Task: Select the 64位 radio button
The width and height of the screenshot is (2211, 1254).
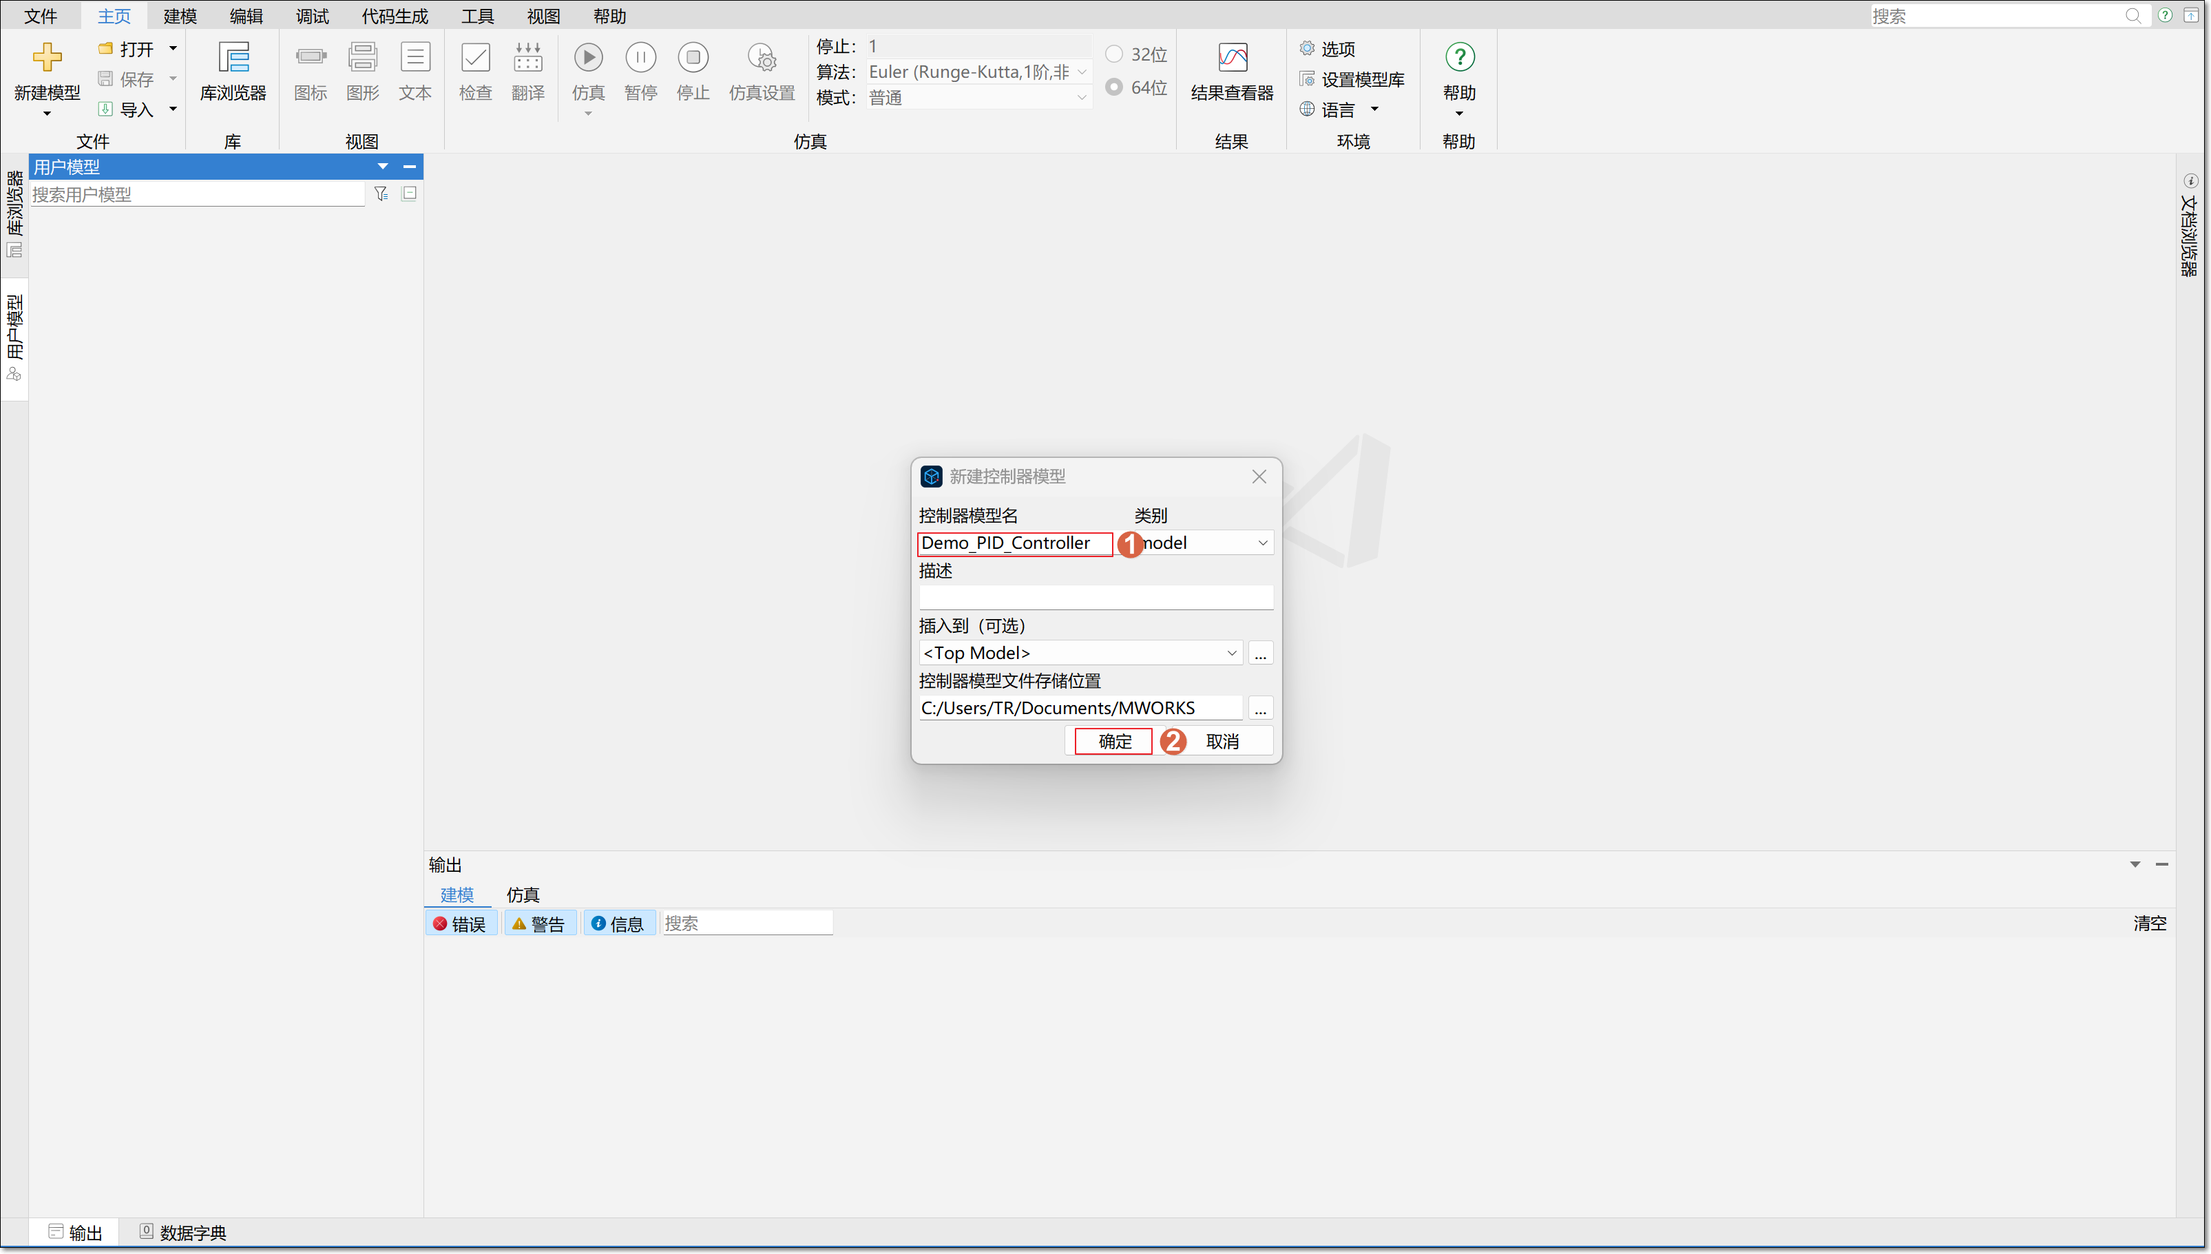Action: tap(1113, 87)
